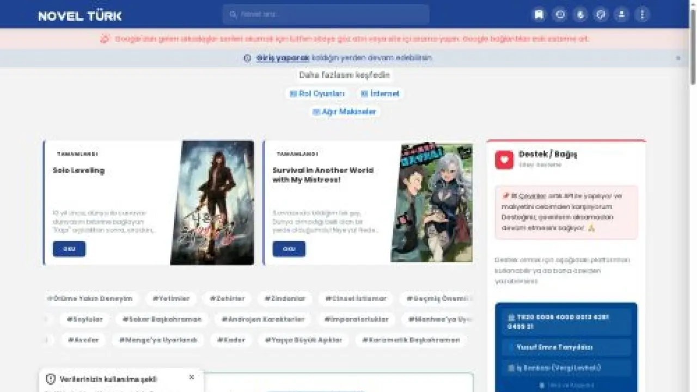Screen dimensions: 697x392
Task: View Survival in Another World cover
Action: [x=431, y=203]
